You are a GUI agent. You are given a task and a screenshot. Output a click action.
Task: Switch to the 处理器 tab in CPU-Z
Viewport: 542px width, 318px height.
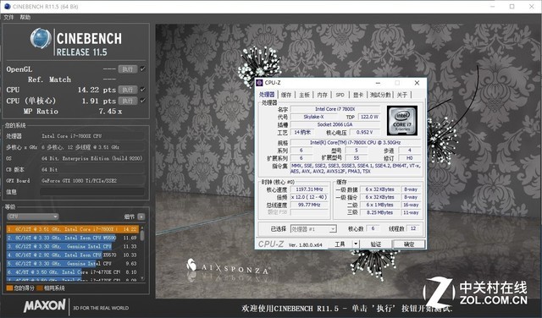point(267,95)
